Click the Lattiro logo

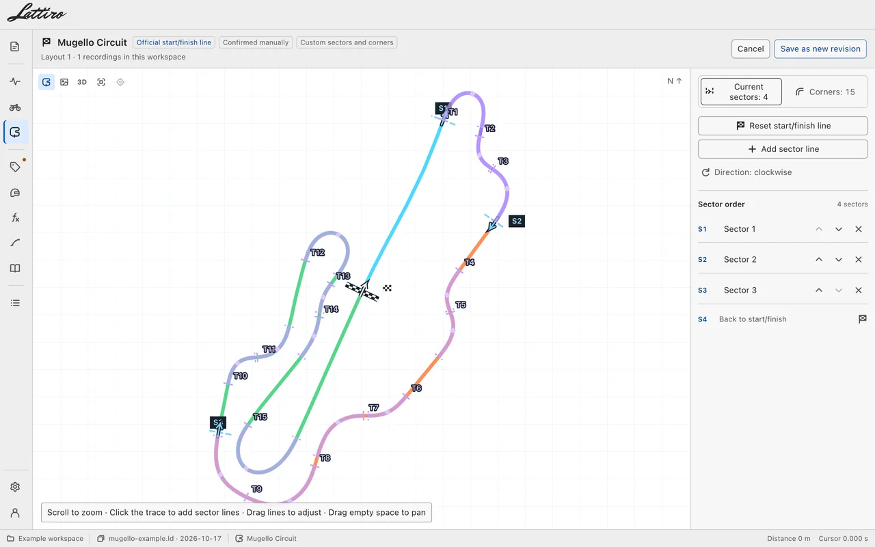coord(37,13)
